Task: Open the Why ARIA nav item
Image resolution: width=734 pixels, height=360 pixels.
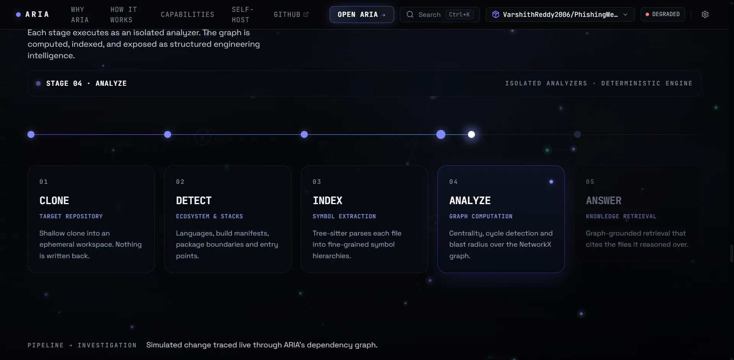Action: tap(80, 15)
